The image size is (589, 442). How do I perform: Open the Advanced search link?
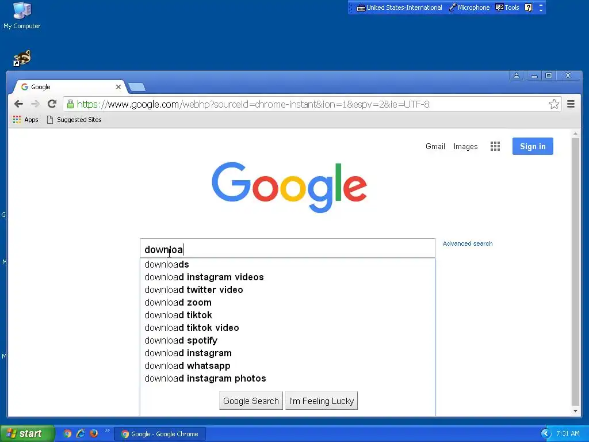(467, 243)
